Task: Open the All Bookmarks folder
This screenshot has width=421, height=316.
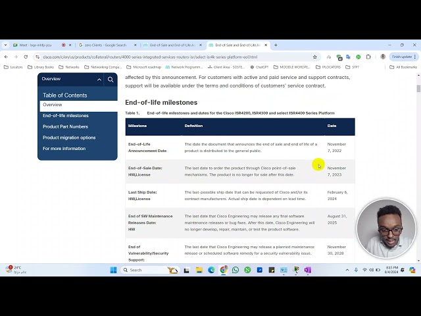Action: (x=403, y=67)
